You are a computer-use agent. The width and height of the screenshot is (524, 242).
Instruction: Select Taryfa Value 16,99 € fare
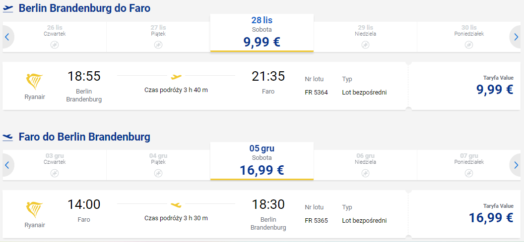point(464,214)
